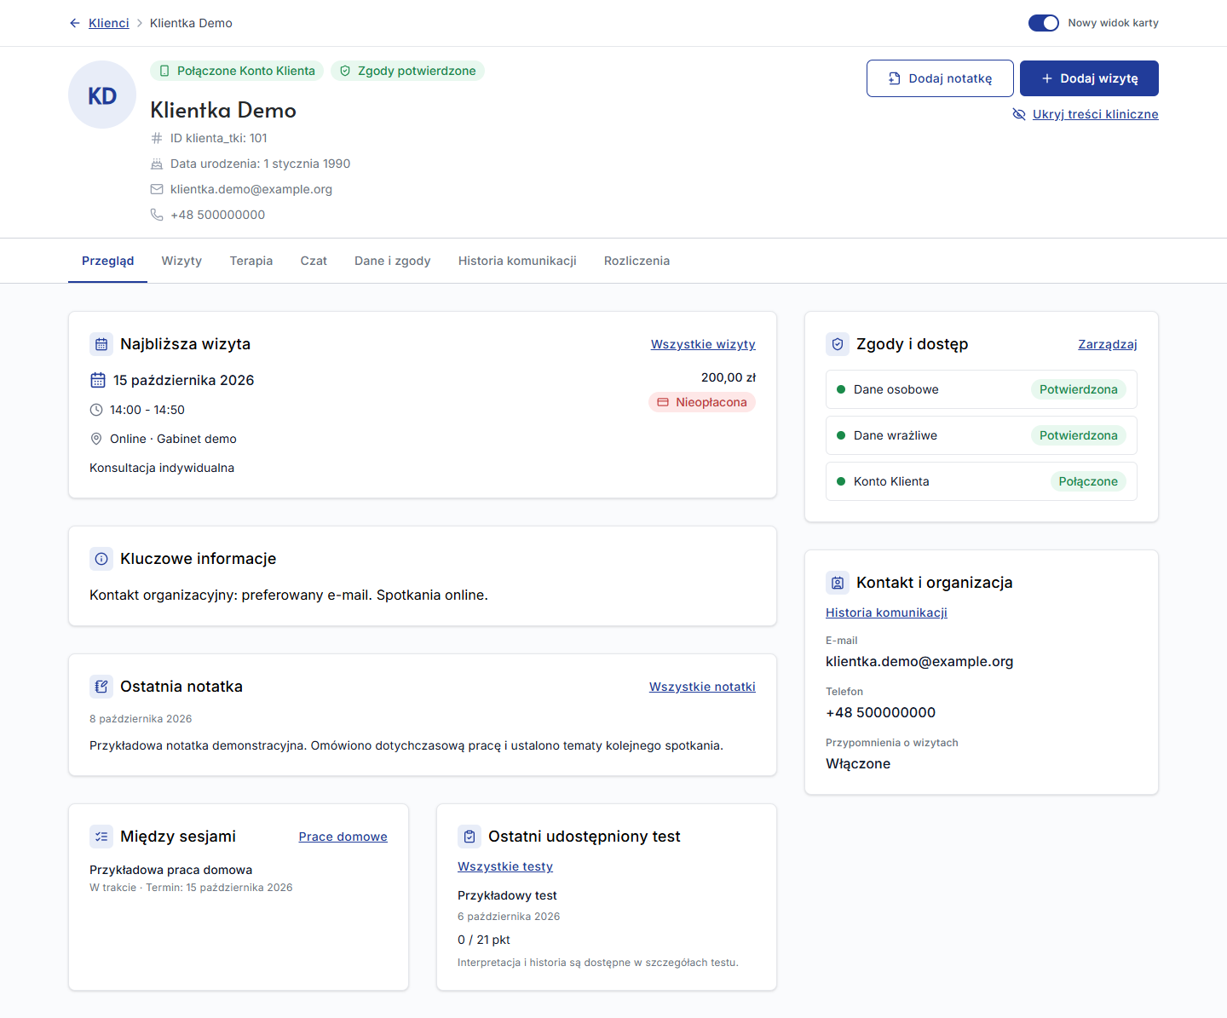Click the Dodaj notatkę button
Image resolution: width=1227 pixels, height=1018 pixels.
(940, 78)
